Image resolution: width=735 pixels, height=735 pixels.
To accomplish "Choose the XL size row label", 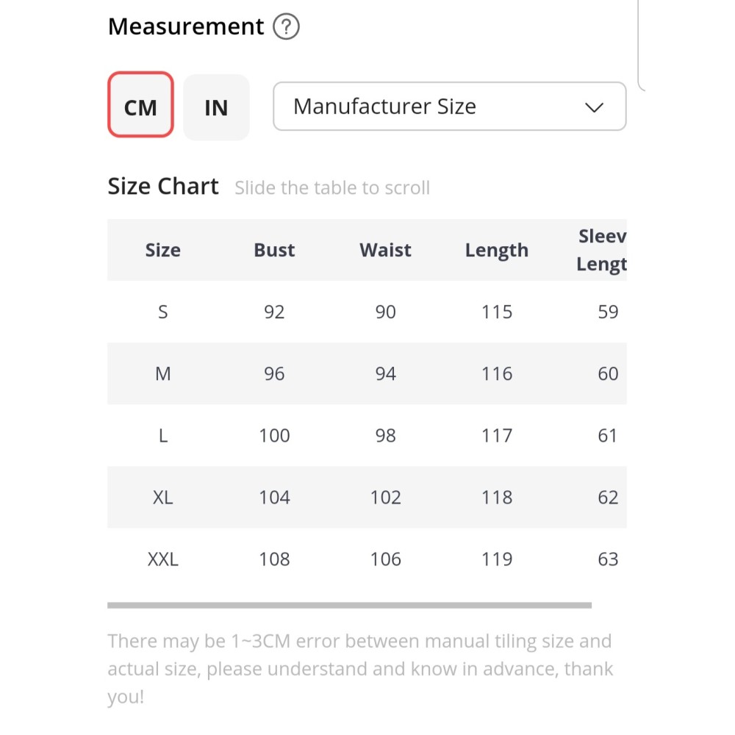I will (x=163, y=498).
